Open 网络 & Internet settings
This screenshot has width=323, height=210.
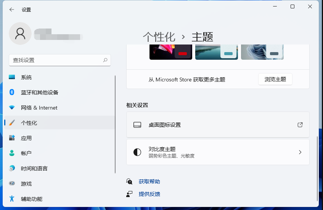pyautogui.click(x=59, y=108)
